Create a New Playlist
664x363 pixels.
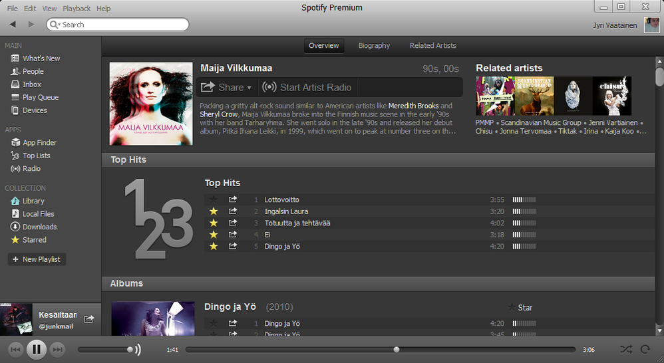[x=37, y=259]
